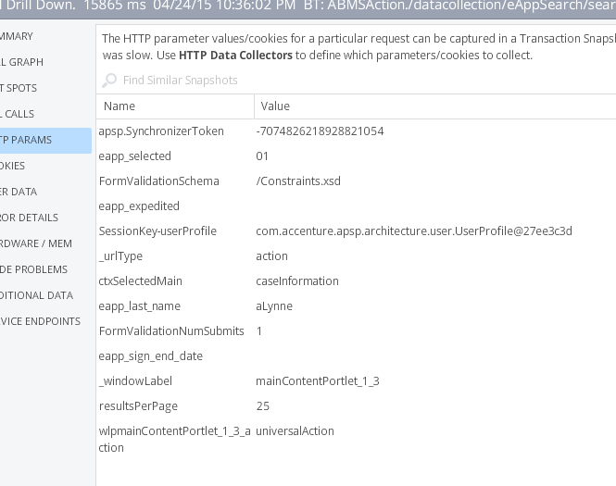Show the Additional Data tab
Viewport: 616px width, 486px height.
(37, 295)
